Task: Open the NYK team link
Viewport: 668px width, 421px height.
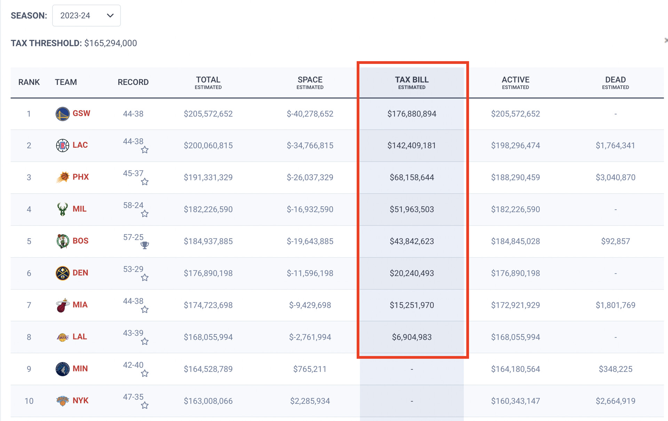Action: point(80,400)
